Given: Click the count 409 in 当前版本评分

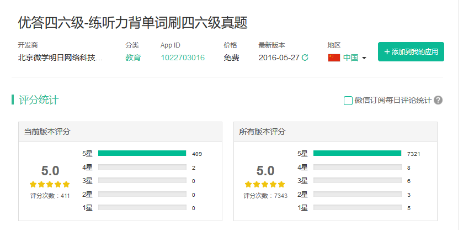Looking at the screenshot, I should (197, 154).
